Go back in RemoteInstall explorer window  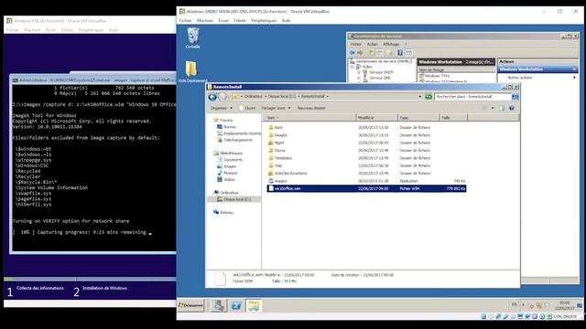pyautogui.click(x=212, y=97)
